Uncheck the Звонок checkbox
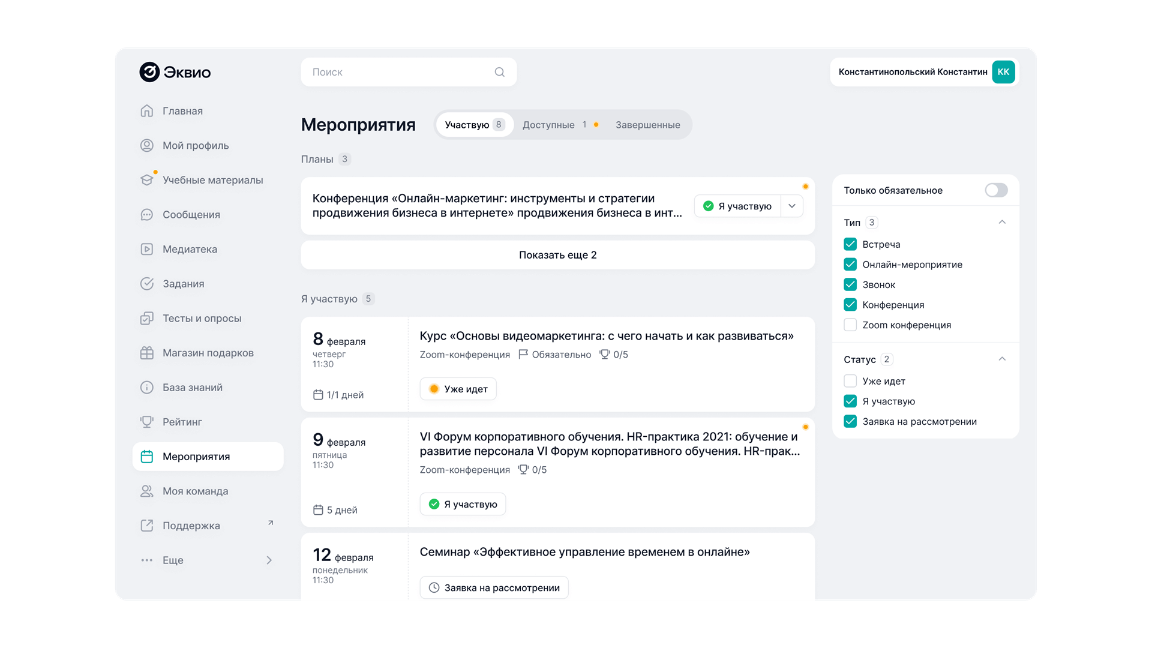Screen dimensions: 1152x648 (850, 284)
